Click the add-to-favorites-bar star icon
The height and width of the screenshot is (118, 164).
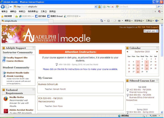coord(16,16)
